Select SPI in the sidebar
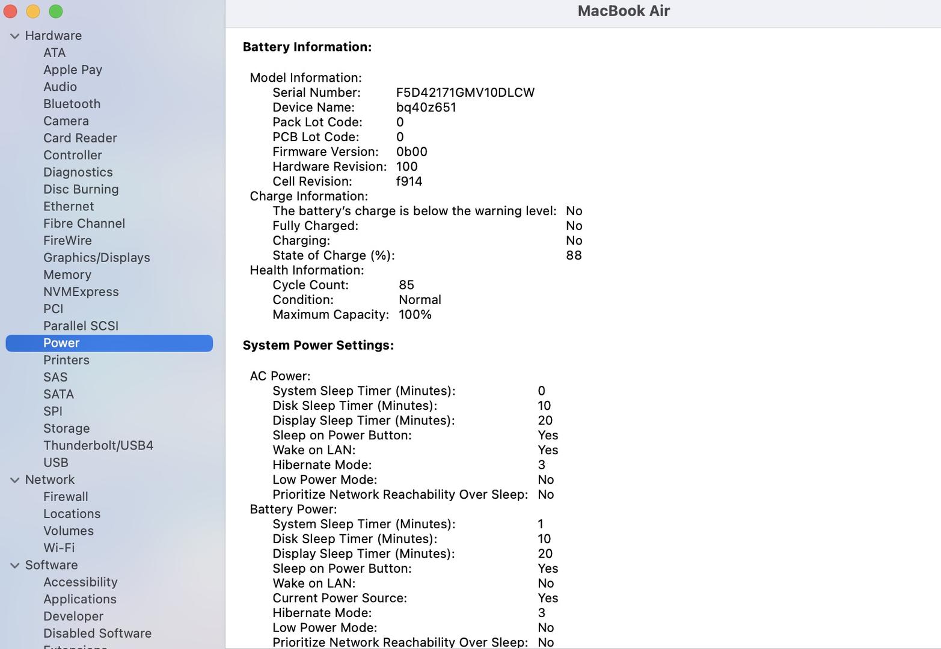941x649 pixels. [53, 412]
